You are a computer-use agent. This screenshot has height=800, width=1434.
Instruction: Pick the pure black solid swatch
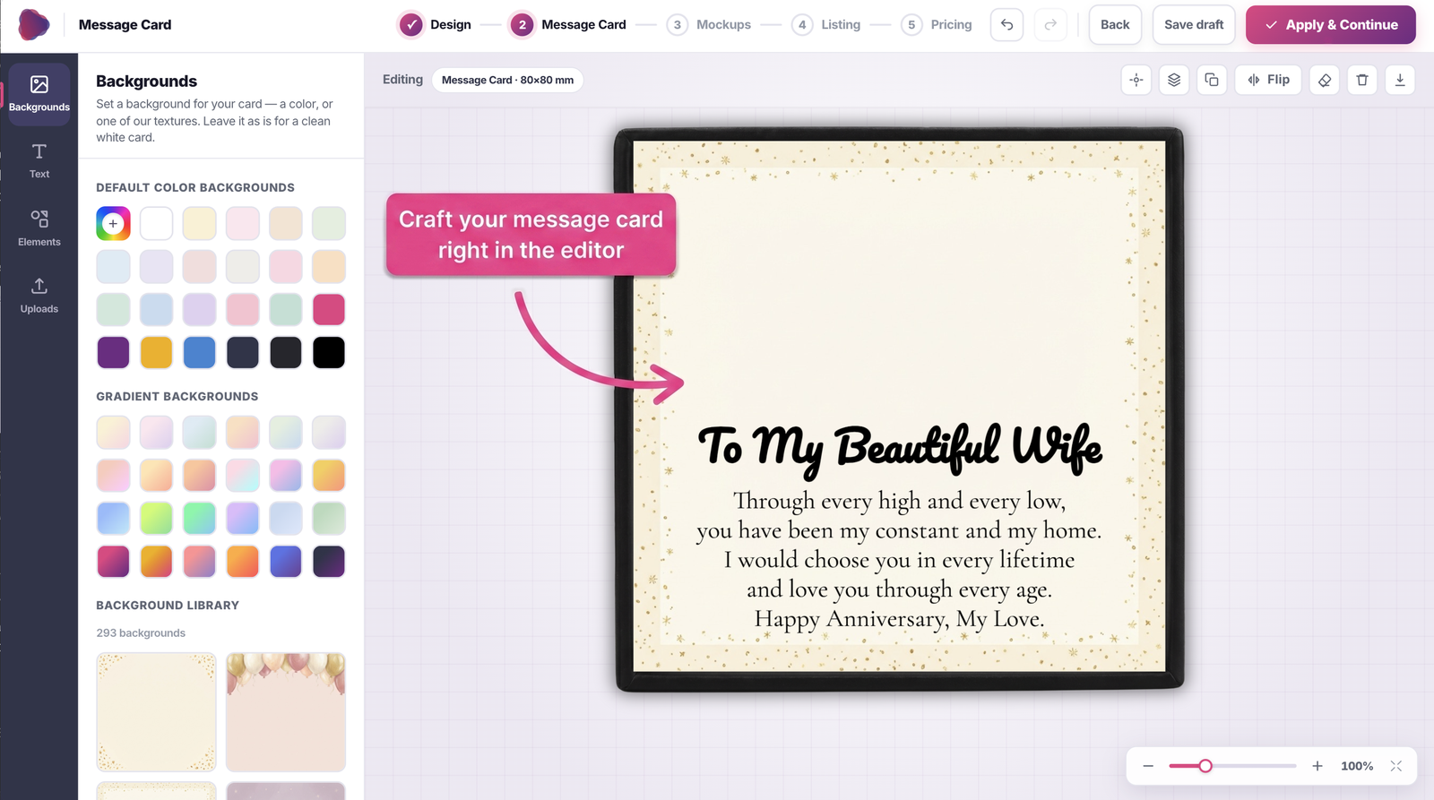[329, 352]
